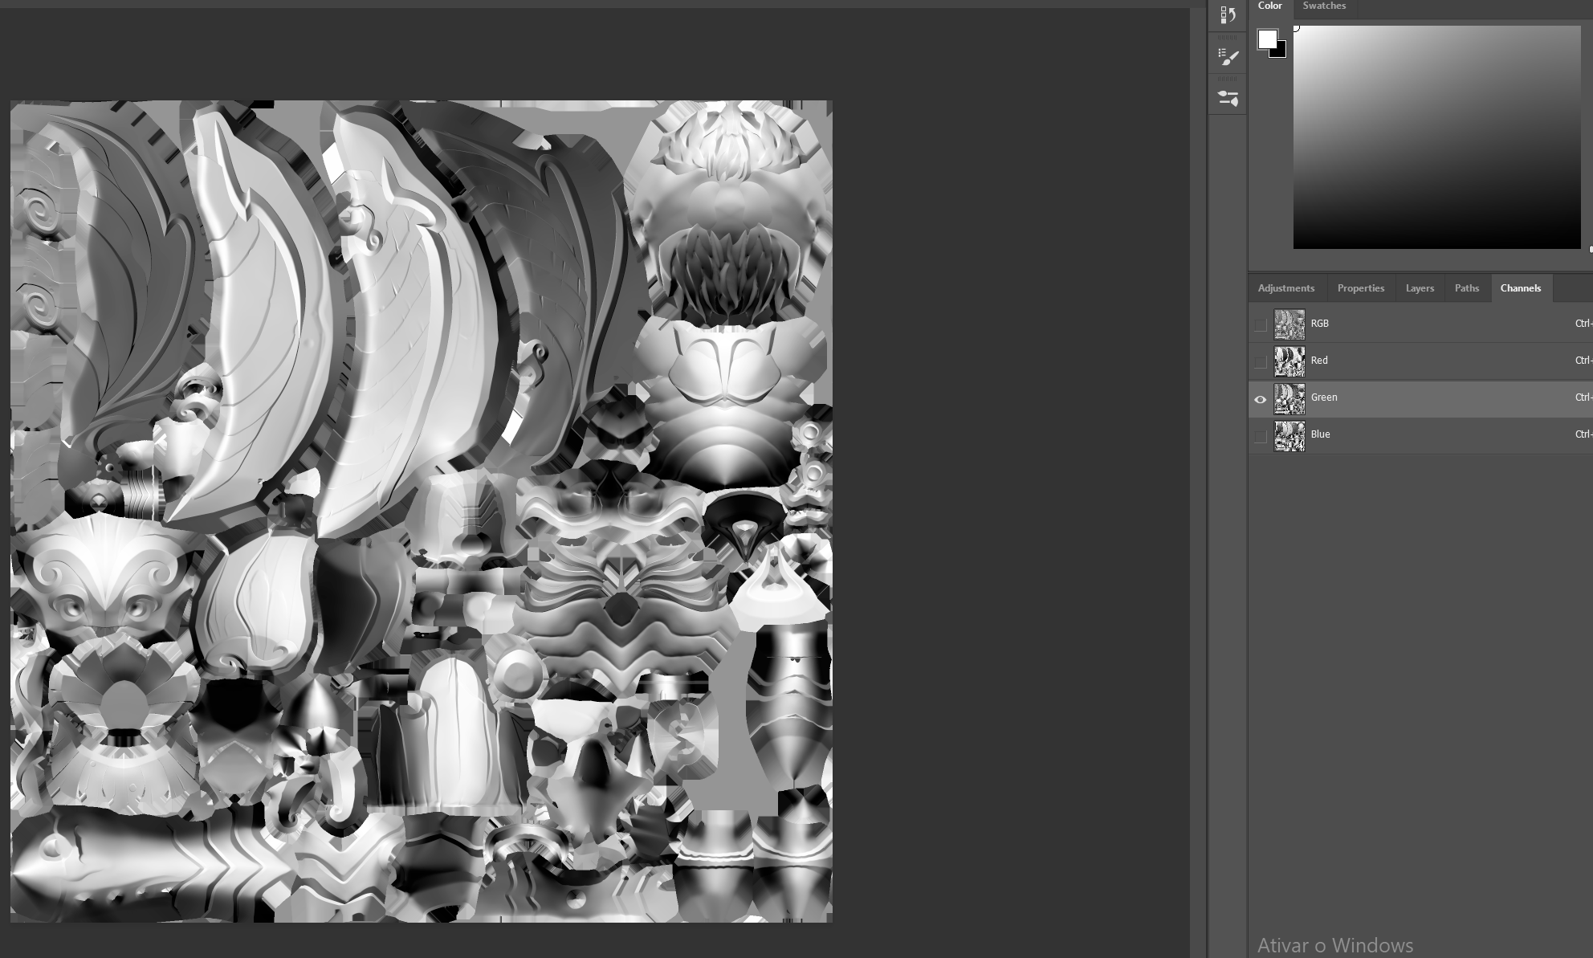Open the Paths tab

click(x=1466, y=288)
